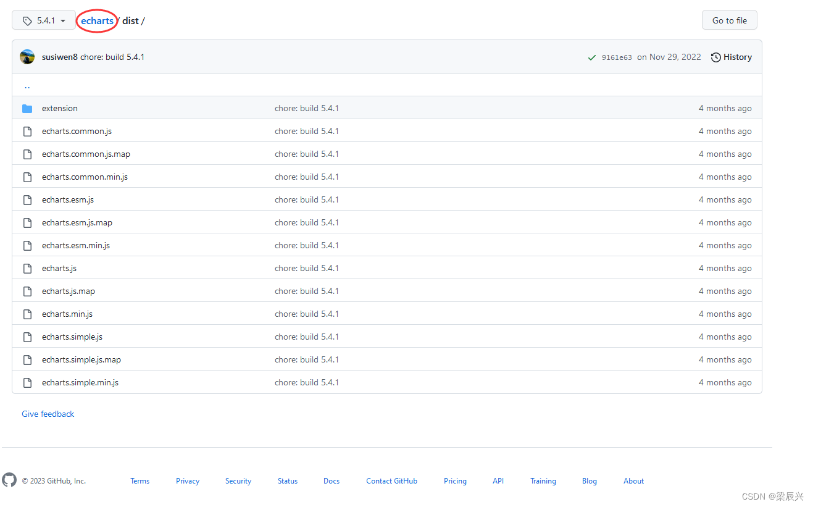Viewport: 813px width, 507px height.
Task: Click the Go to file button
Action: (x=729, y=20)
